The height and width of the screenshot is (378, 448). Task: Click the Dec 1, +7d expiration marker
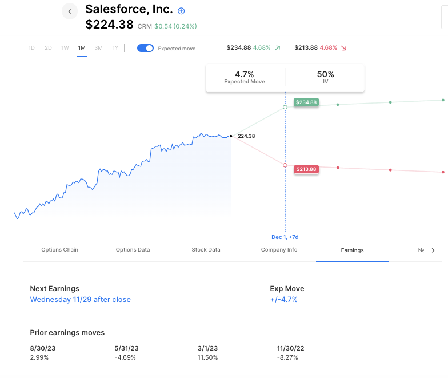tap(285, 237)
